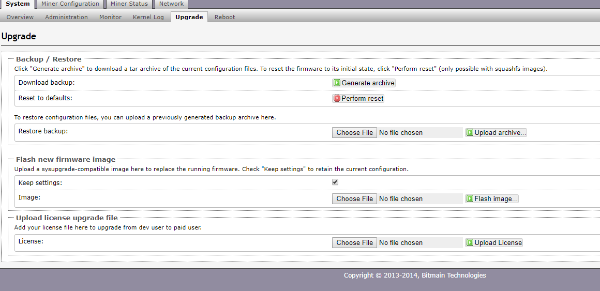
Task: Switch to the Reboot subtab
Action: click(x=224, y=17)
